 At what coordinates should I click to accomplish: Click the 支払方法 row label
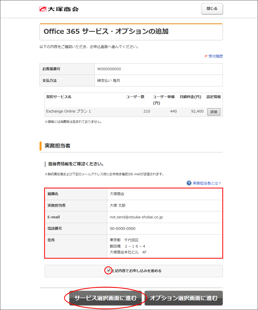(x=50, y=81)
